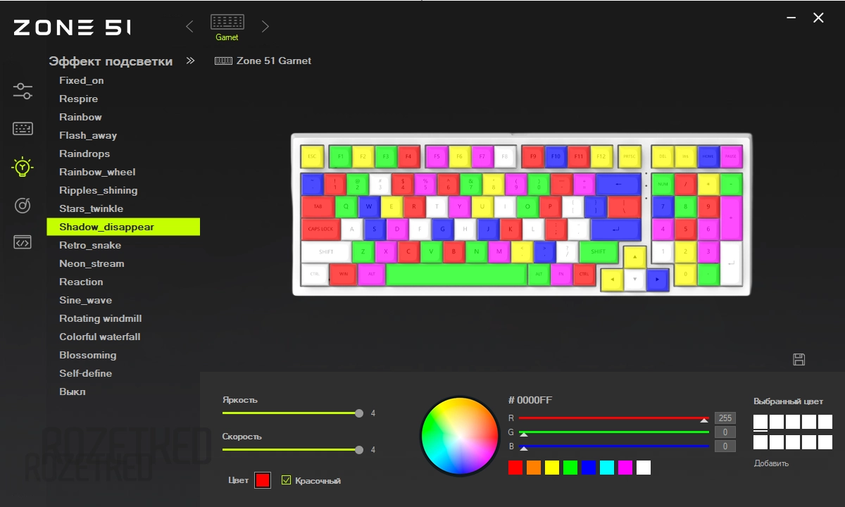Screen dimensions: 845x507
Task: Click the ESC key on the keyboard preview
Action: pos(312,156)
